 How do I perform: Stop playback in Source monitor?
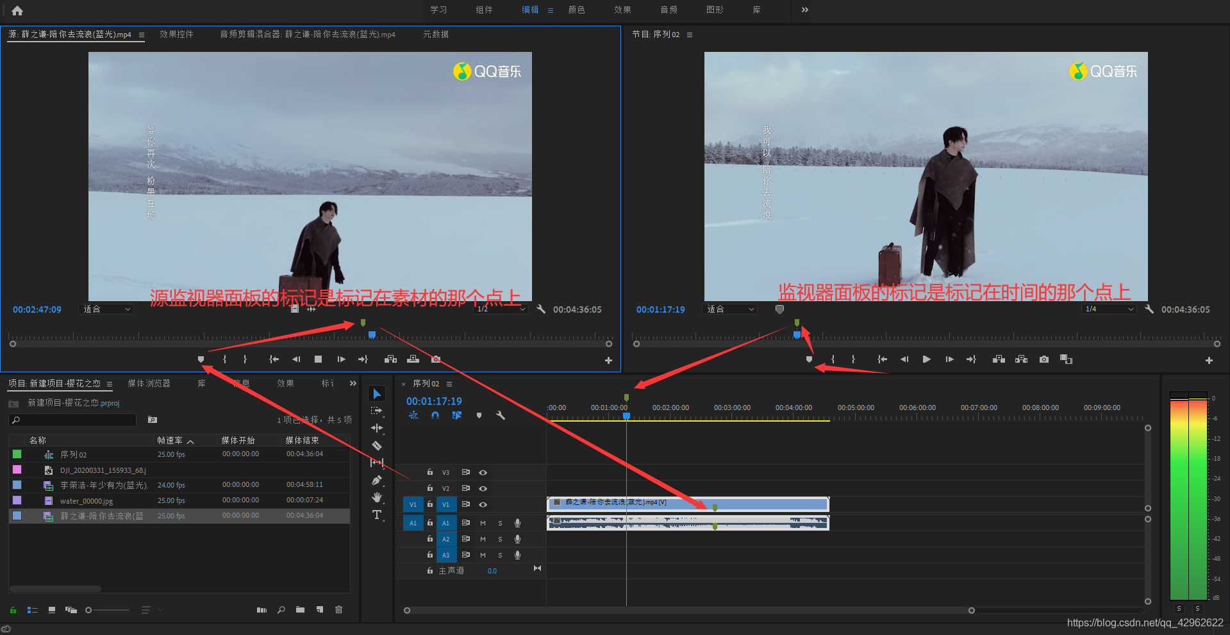[x=318, y=359]
